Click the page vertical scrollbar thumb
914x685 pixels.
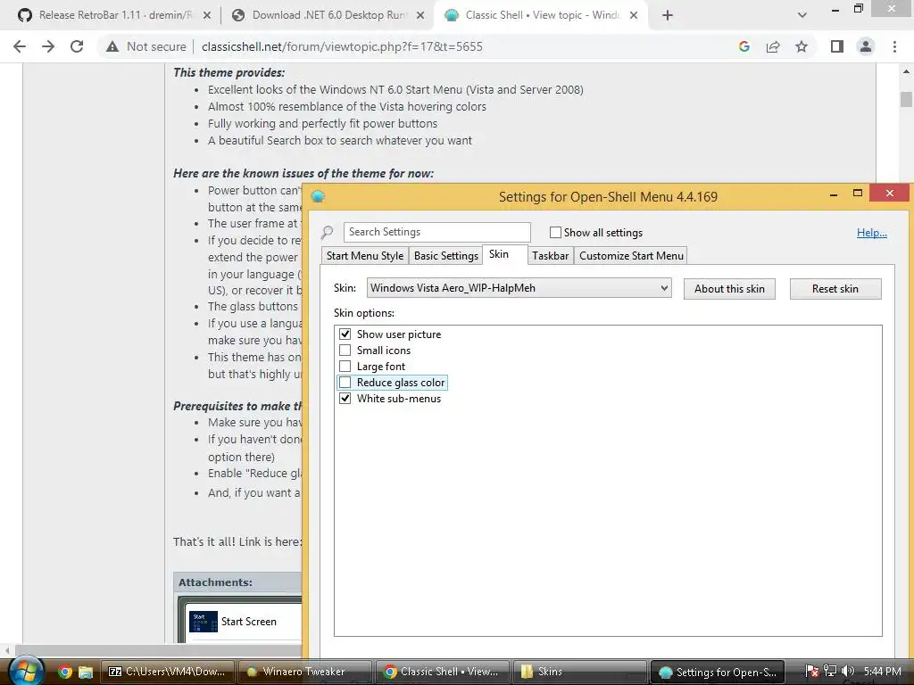(x=906, y=100)
